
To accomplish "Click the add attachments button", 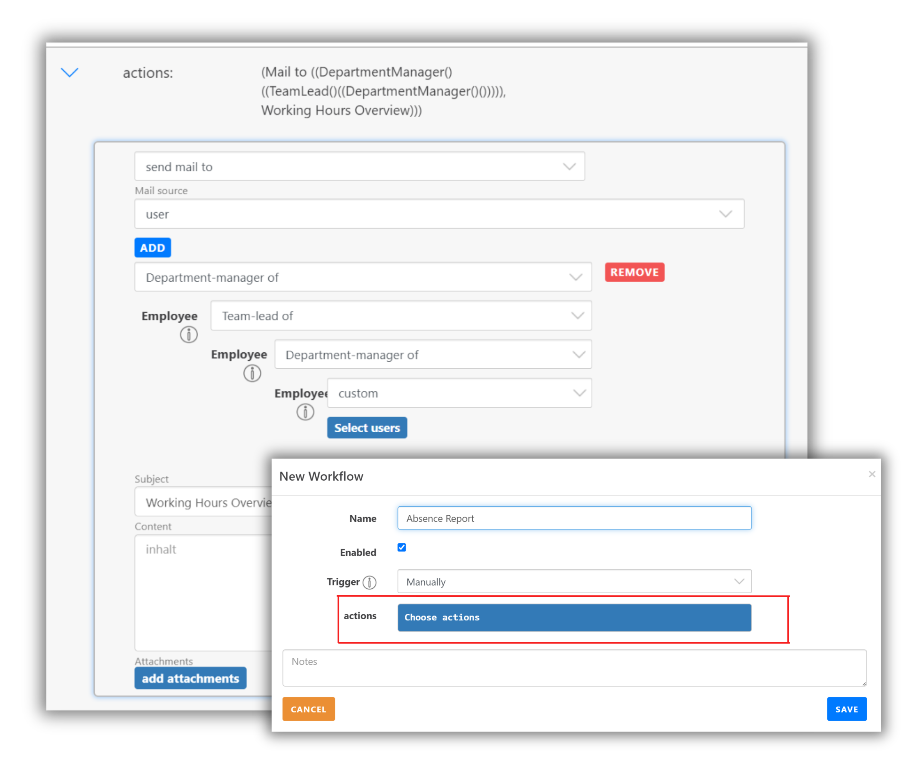I will pos(190,678).
